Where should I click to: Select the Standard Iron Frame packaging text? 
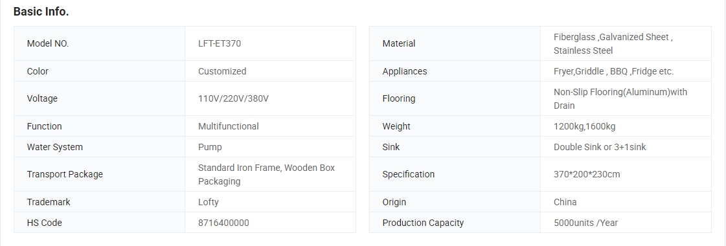click(x=266, y=174)
